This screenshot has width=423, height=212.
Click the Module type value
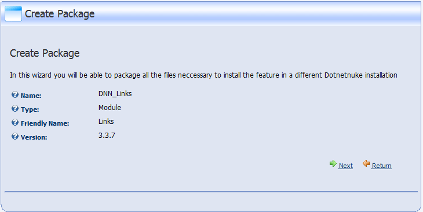point(110,108)
